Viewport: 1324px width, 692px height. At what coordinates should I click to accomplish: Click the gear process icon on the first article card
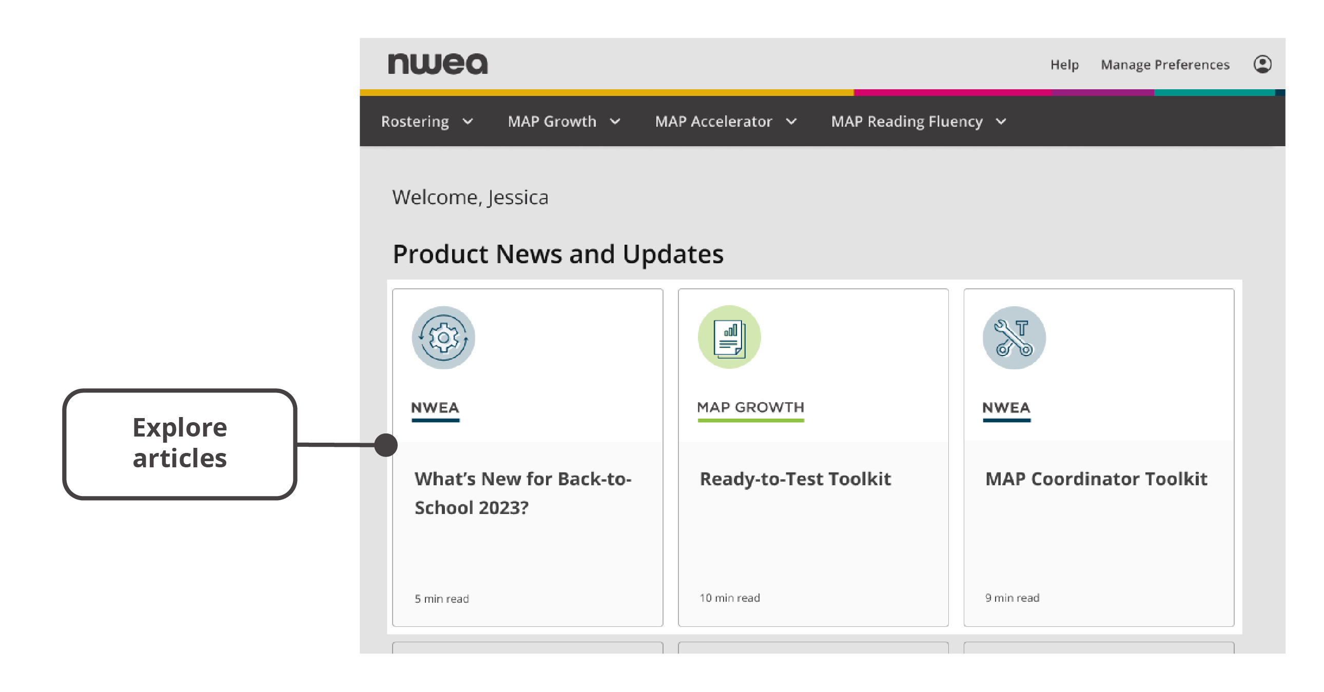[443, 338]
